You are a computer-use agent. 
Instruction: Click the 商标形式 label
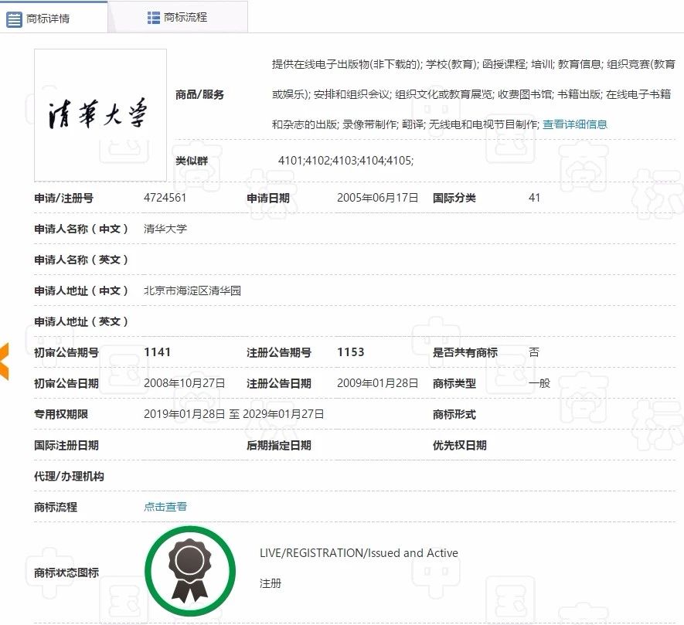(454, 414)
